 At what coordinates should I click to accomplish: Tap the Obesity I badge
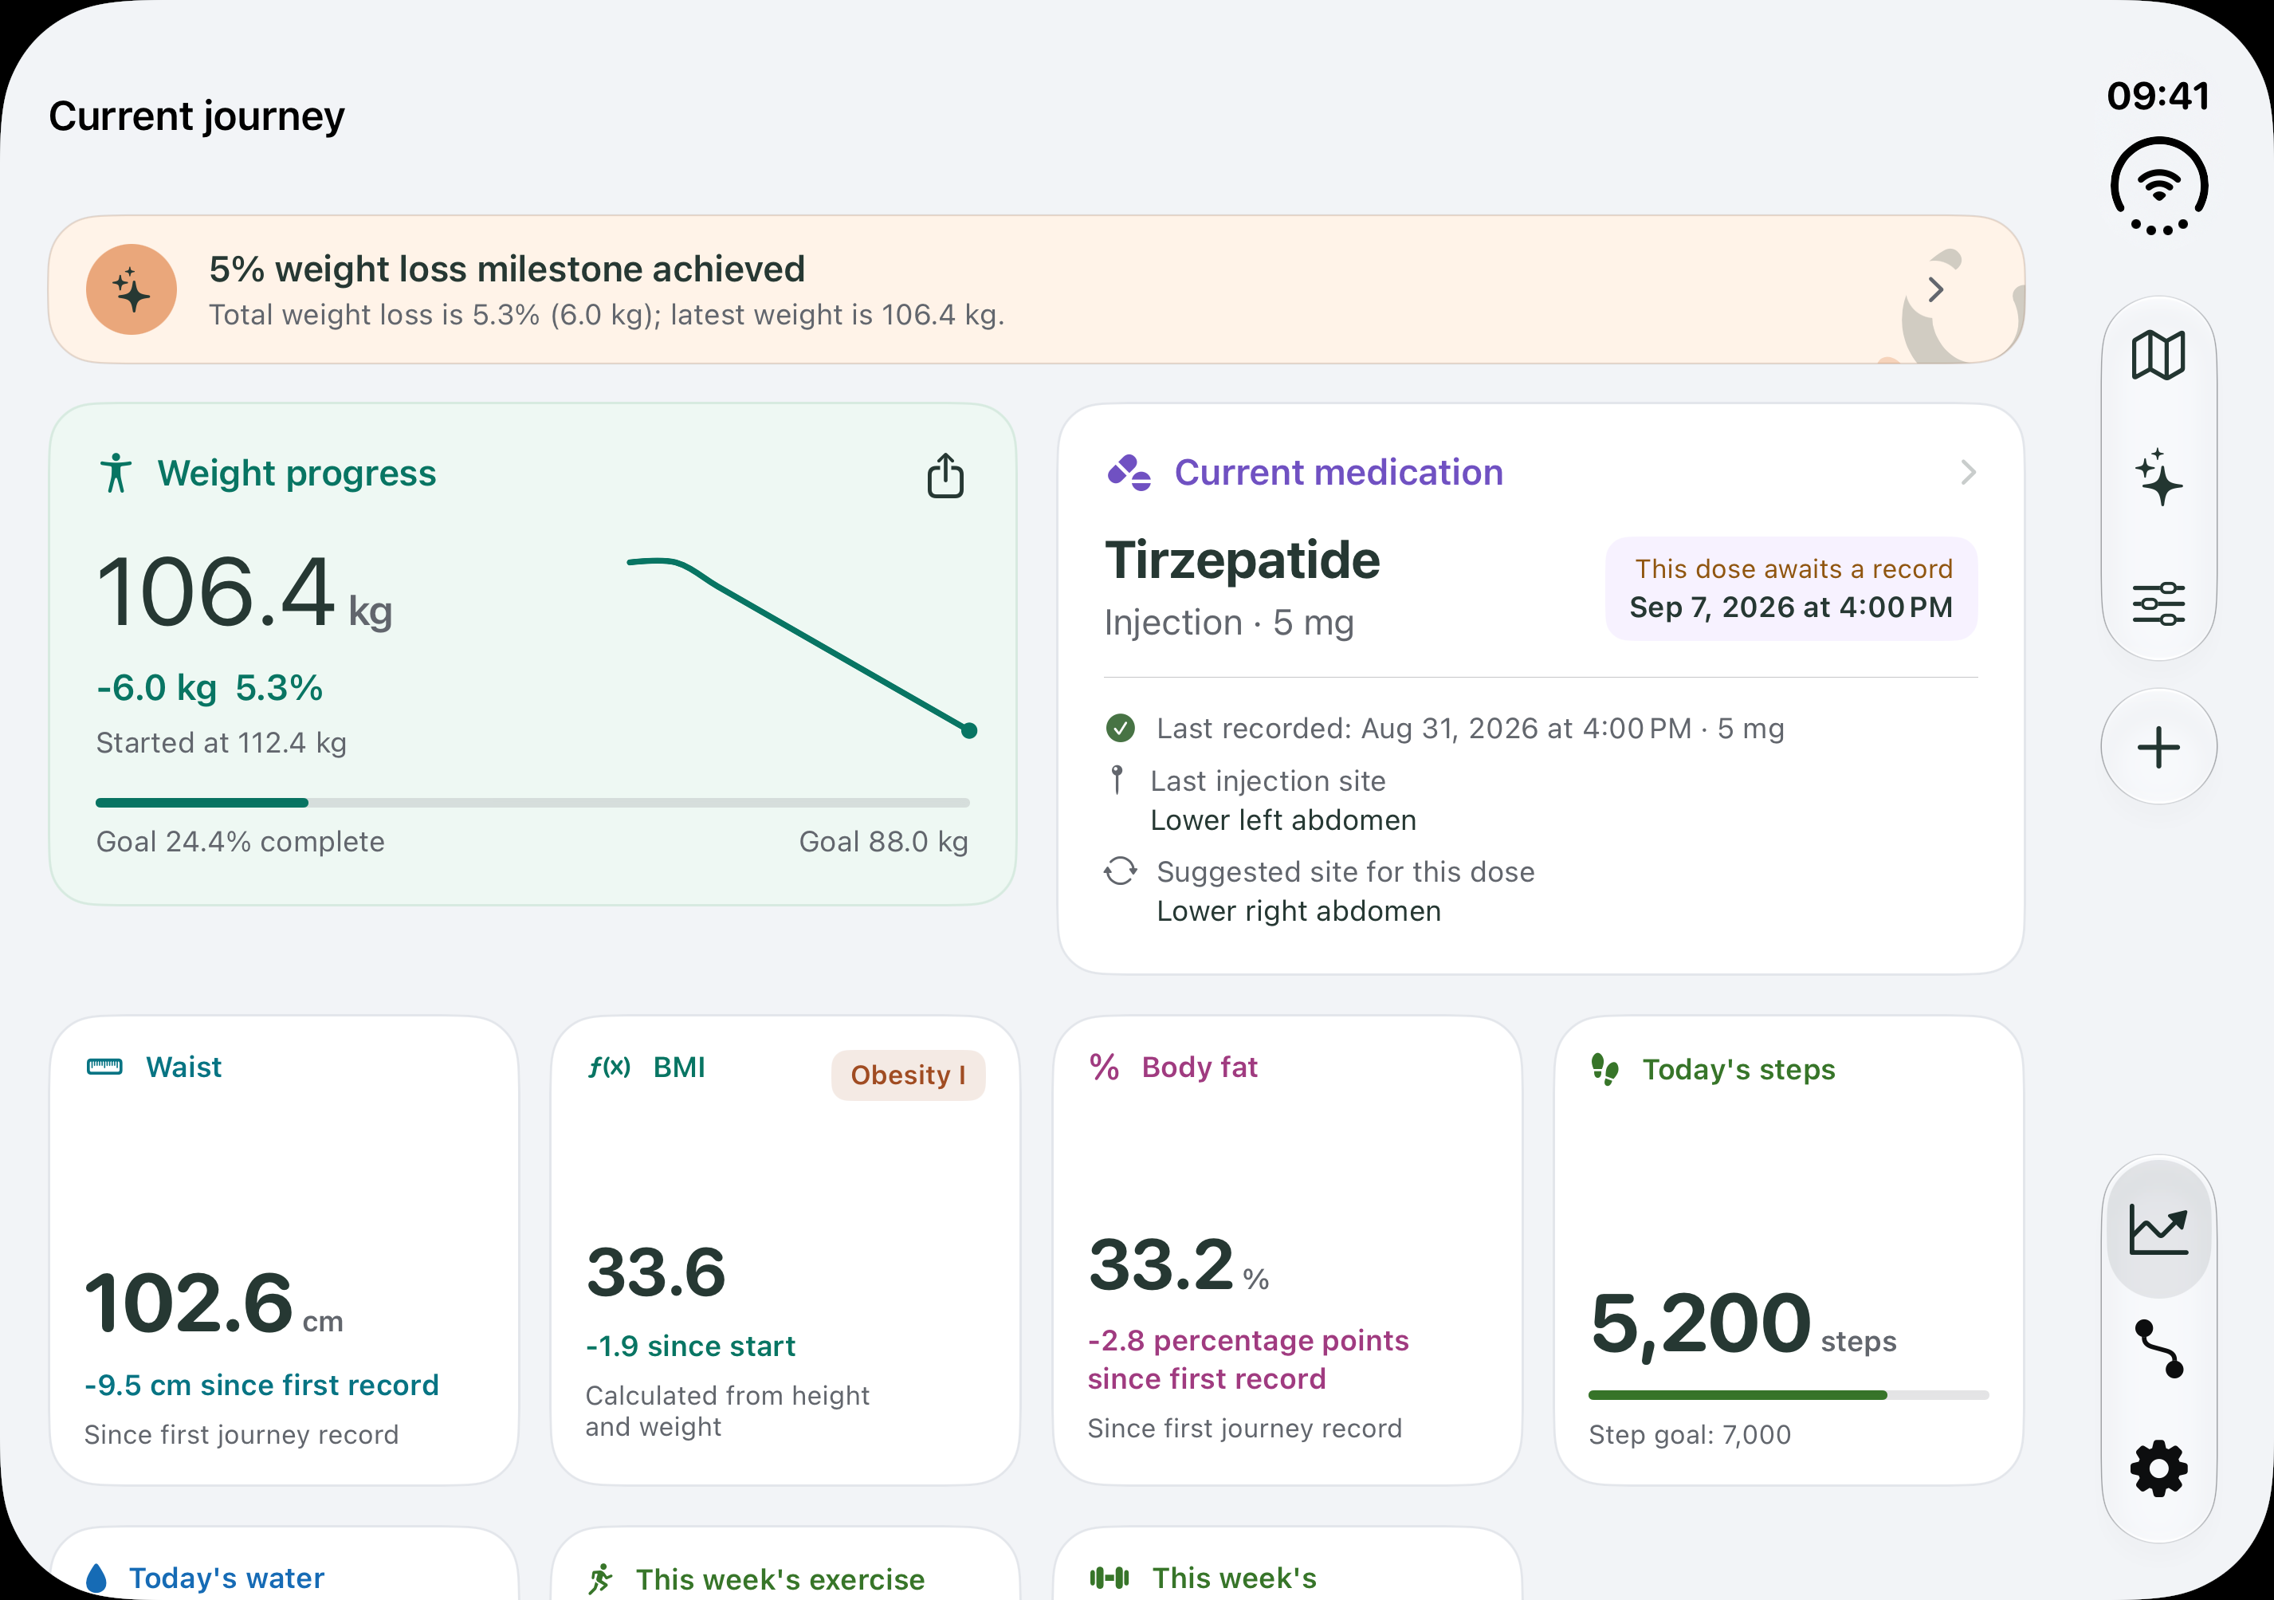907,1075
